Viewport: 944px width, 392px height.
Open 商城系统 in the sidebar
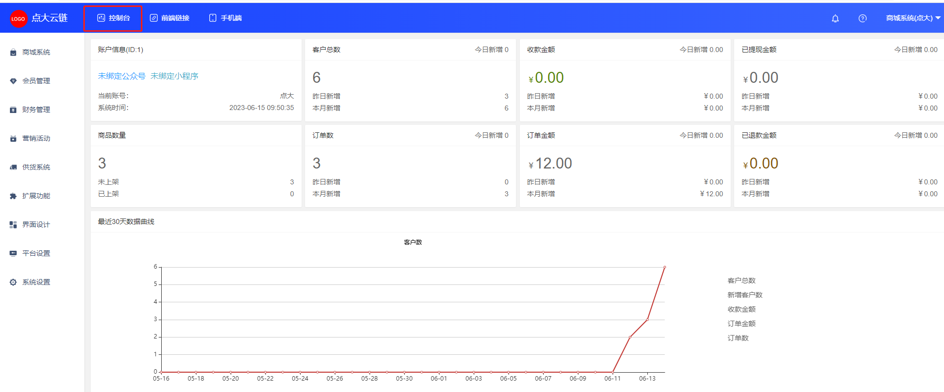click(36, 52)
